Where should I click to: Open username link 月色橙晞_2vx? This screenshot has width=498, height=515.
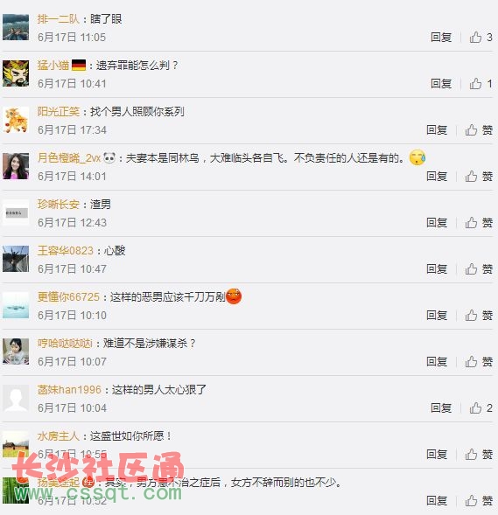click(x=69, y=158)
